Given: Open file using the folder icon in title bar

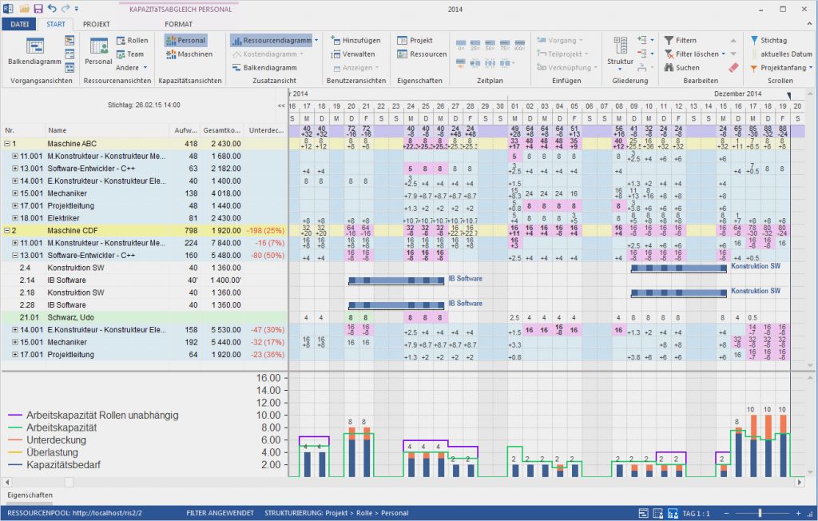Looking at the screenshot, I should [25, 8].
